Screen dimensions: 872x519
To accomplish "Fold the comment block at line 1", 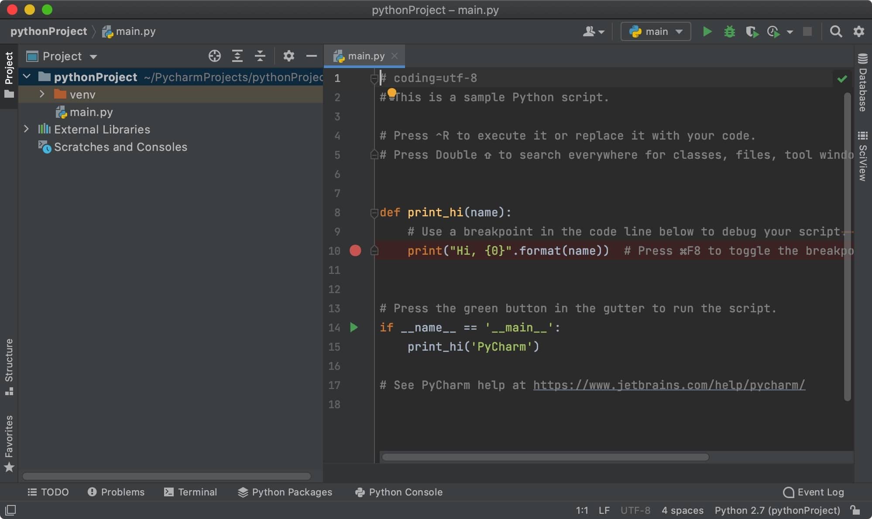I will (374, 79).
